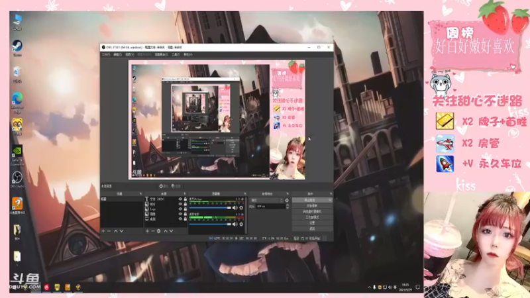Open the File menu in OBS

[x=106, y=54]
